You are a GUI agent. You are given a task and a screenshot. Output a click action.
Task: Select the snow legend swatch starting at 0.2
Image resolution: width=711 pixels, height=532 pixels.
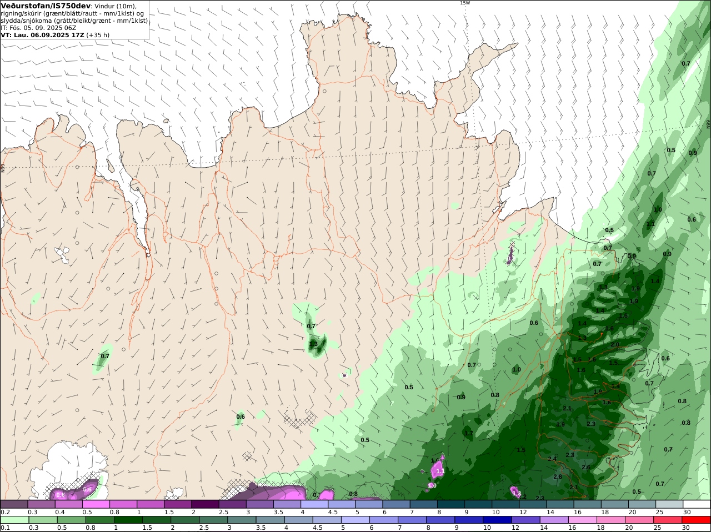pos(14,504)
